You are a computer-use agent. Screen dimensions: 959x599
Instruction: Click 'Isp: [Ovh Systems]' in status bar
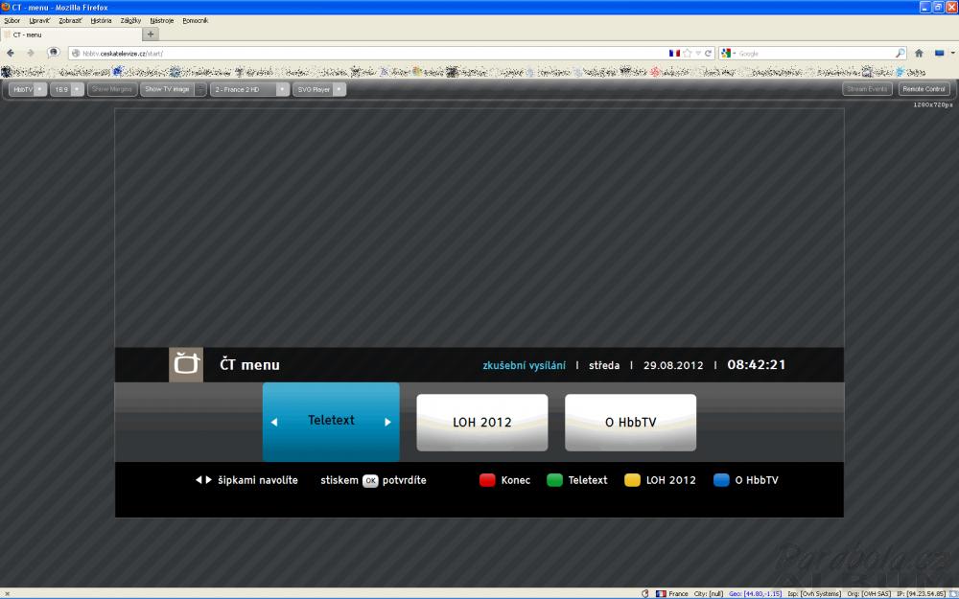(814, 593)
